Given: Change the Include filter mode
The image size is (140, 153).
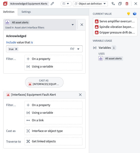Looking at the screenshot, I should [x=11, y=42].
